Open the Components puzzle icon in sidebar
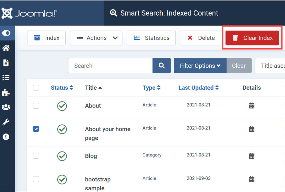Image resolution: width=285 pixels, height=192 pixels. click(6, 93)
